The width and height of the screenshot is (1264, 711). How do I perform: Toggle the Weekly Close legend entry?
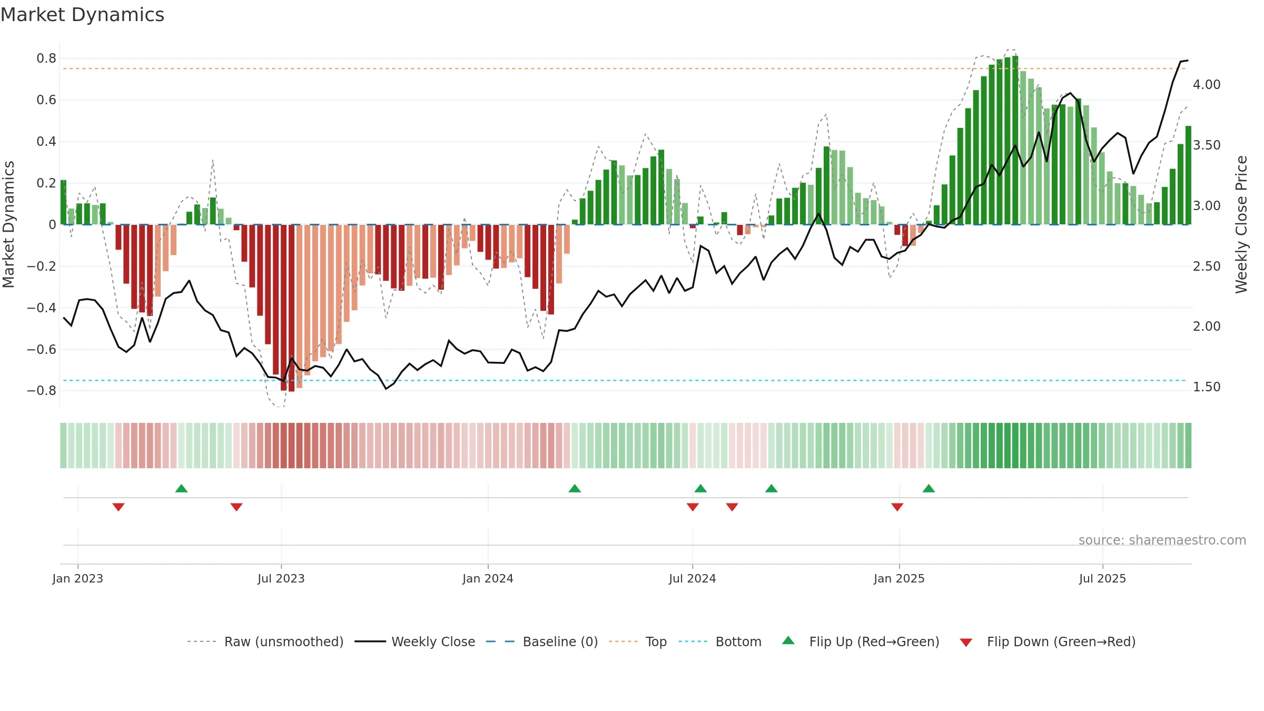415,641
